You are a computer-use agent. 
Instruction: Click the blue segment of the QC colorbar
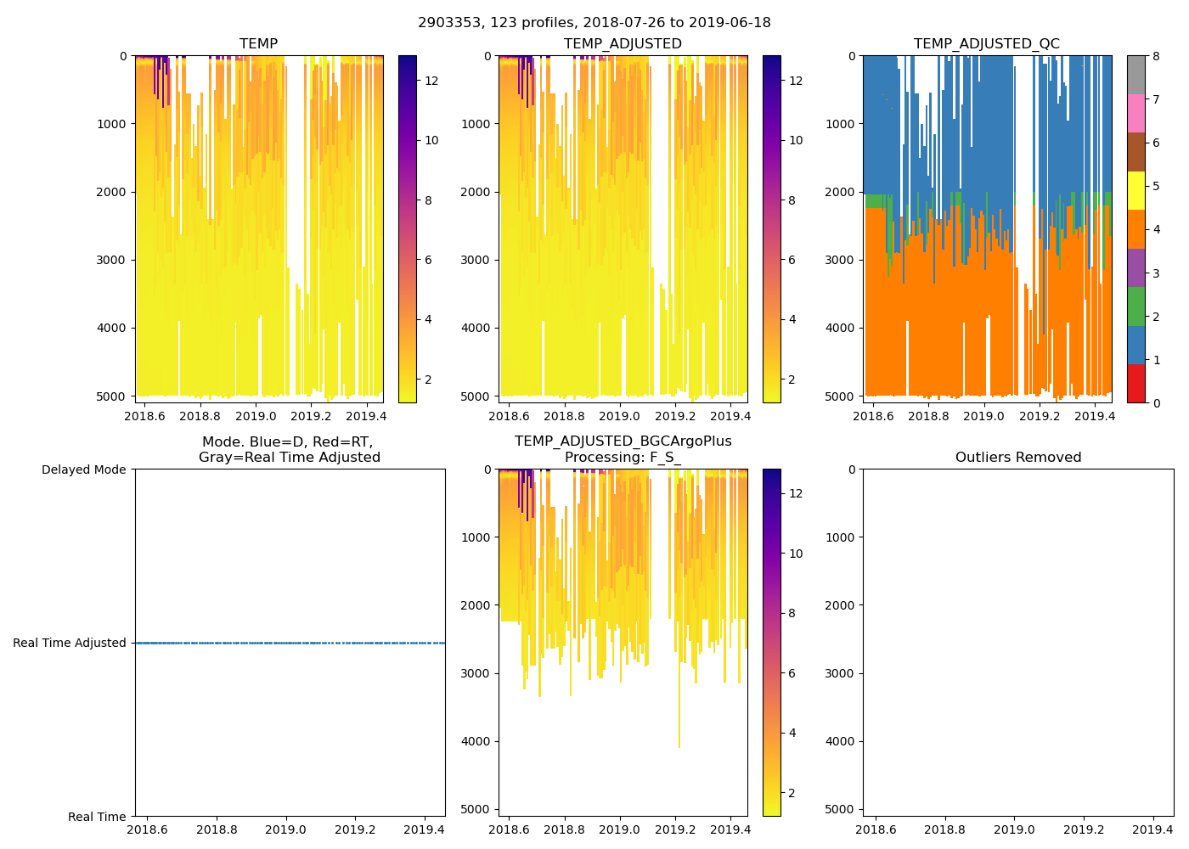coord(1135,345)
